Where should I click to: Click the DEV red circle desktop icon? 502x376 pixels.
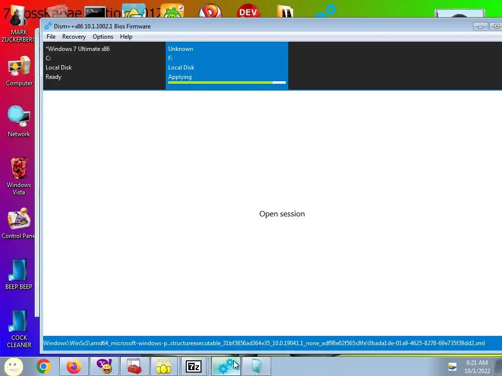coord(249,12)
